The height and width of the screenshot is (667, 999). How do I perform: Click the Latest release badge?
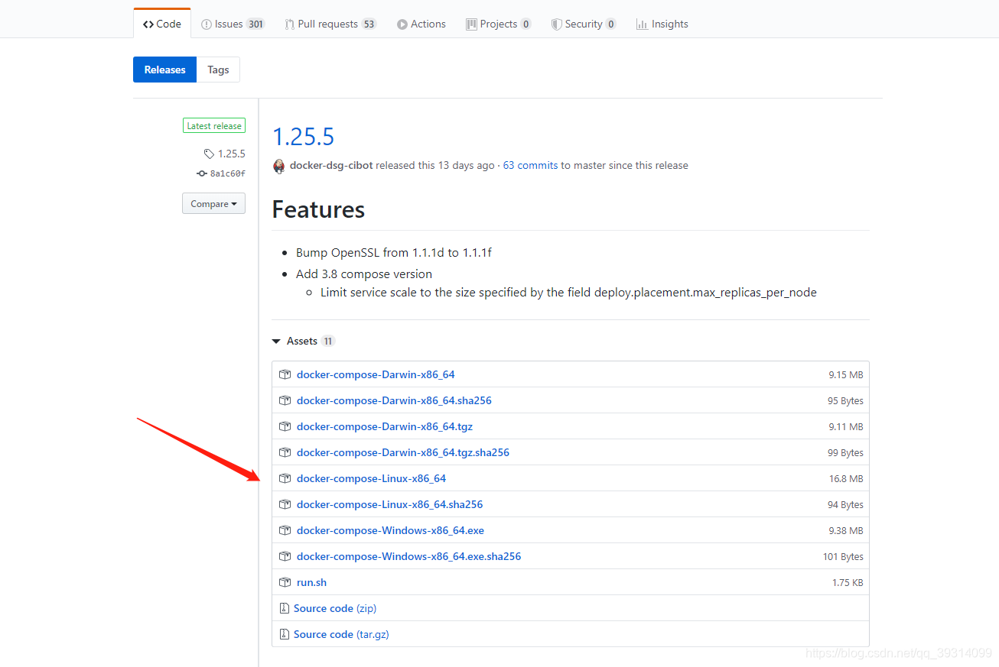click(x=214, y=126)
